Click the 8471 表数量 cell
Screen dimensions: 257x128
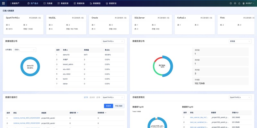85,55
